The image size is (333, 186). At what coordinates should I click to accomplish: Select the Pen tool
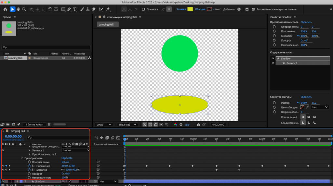[69, 9]
